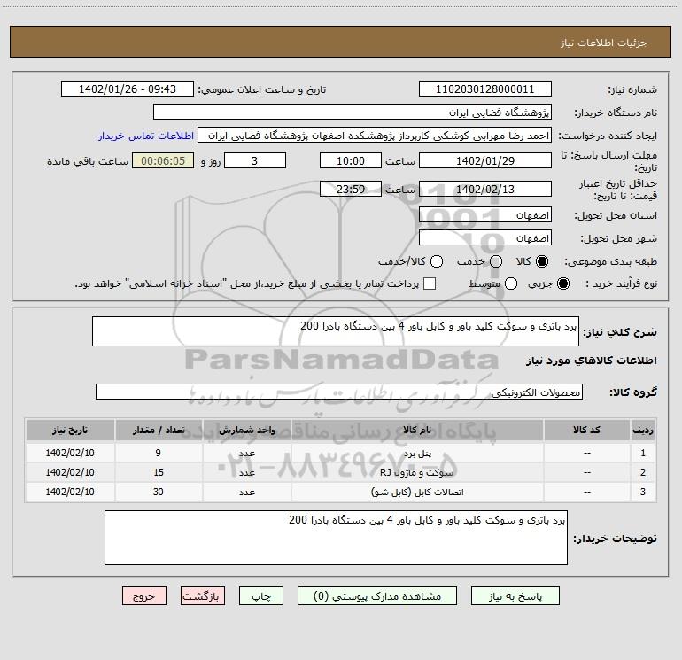
Task: Click unit عدد in the کابل شو row
Action: coord(246,492)
